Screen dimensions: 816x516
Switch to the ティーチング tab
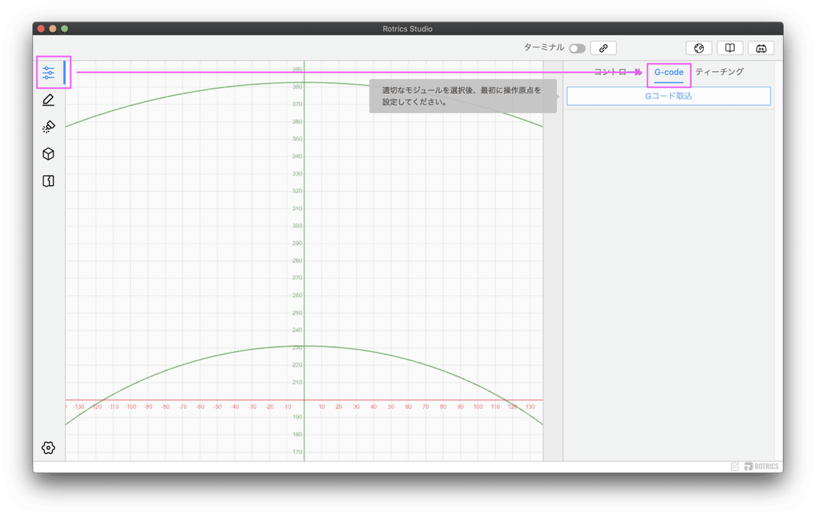719,71
